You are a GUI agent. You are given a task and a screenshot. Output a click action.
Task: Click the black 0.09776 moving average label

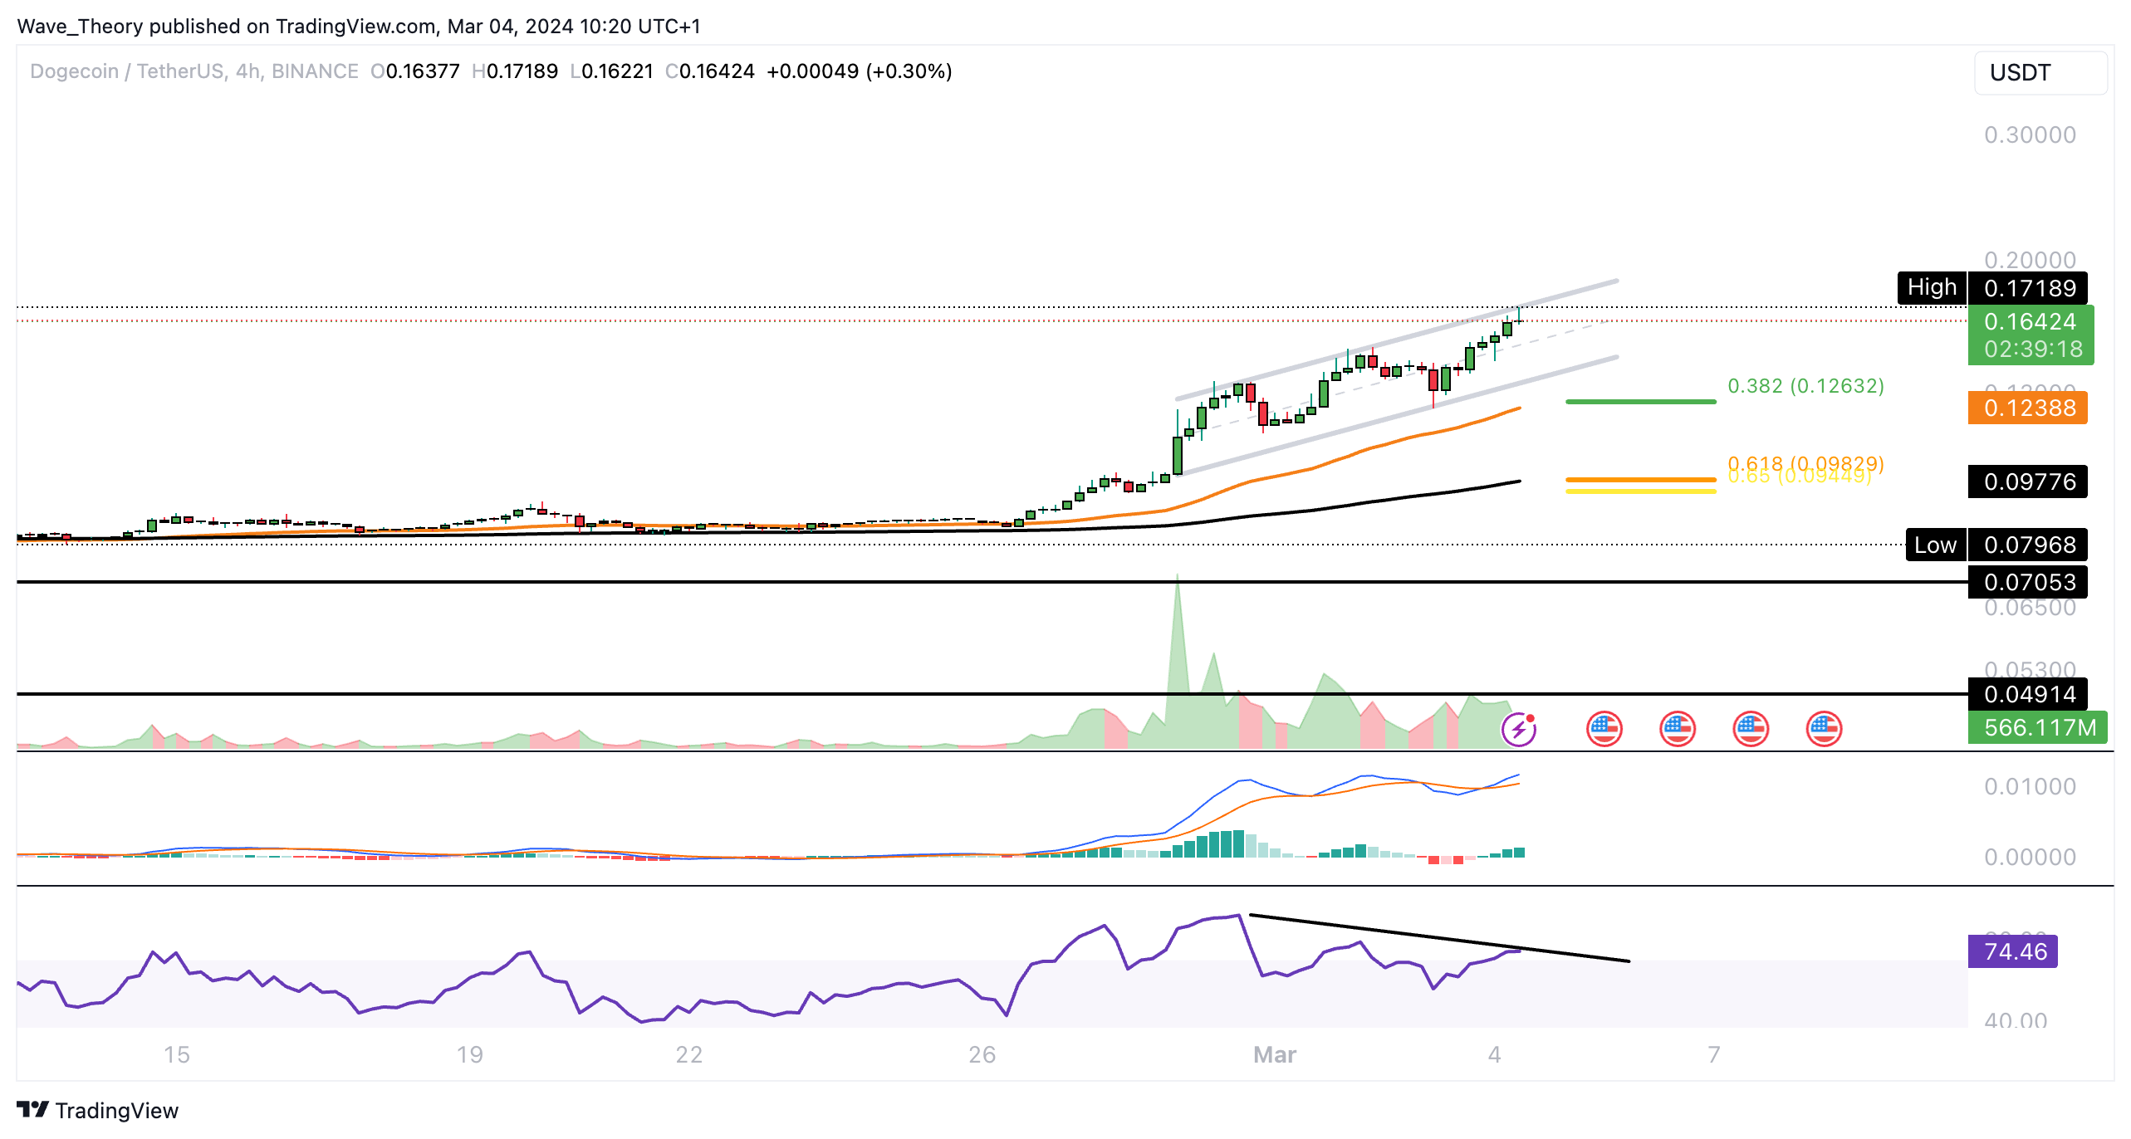(2027, 482)
